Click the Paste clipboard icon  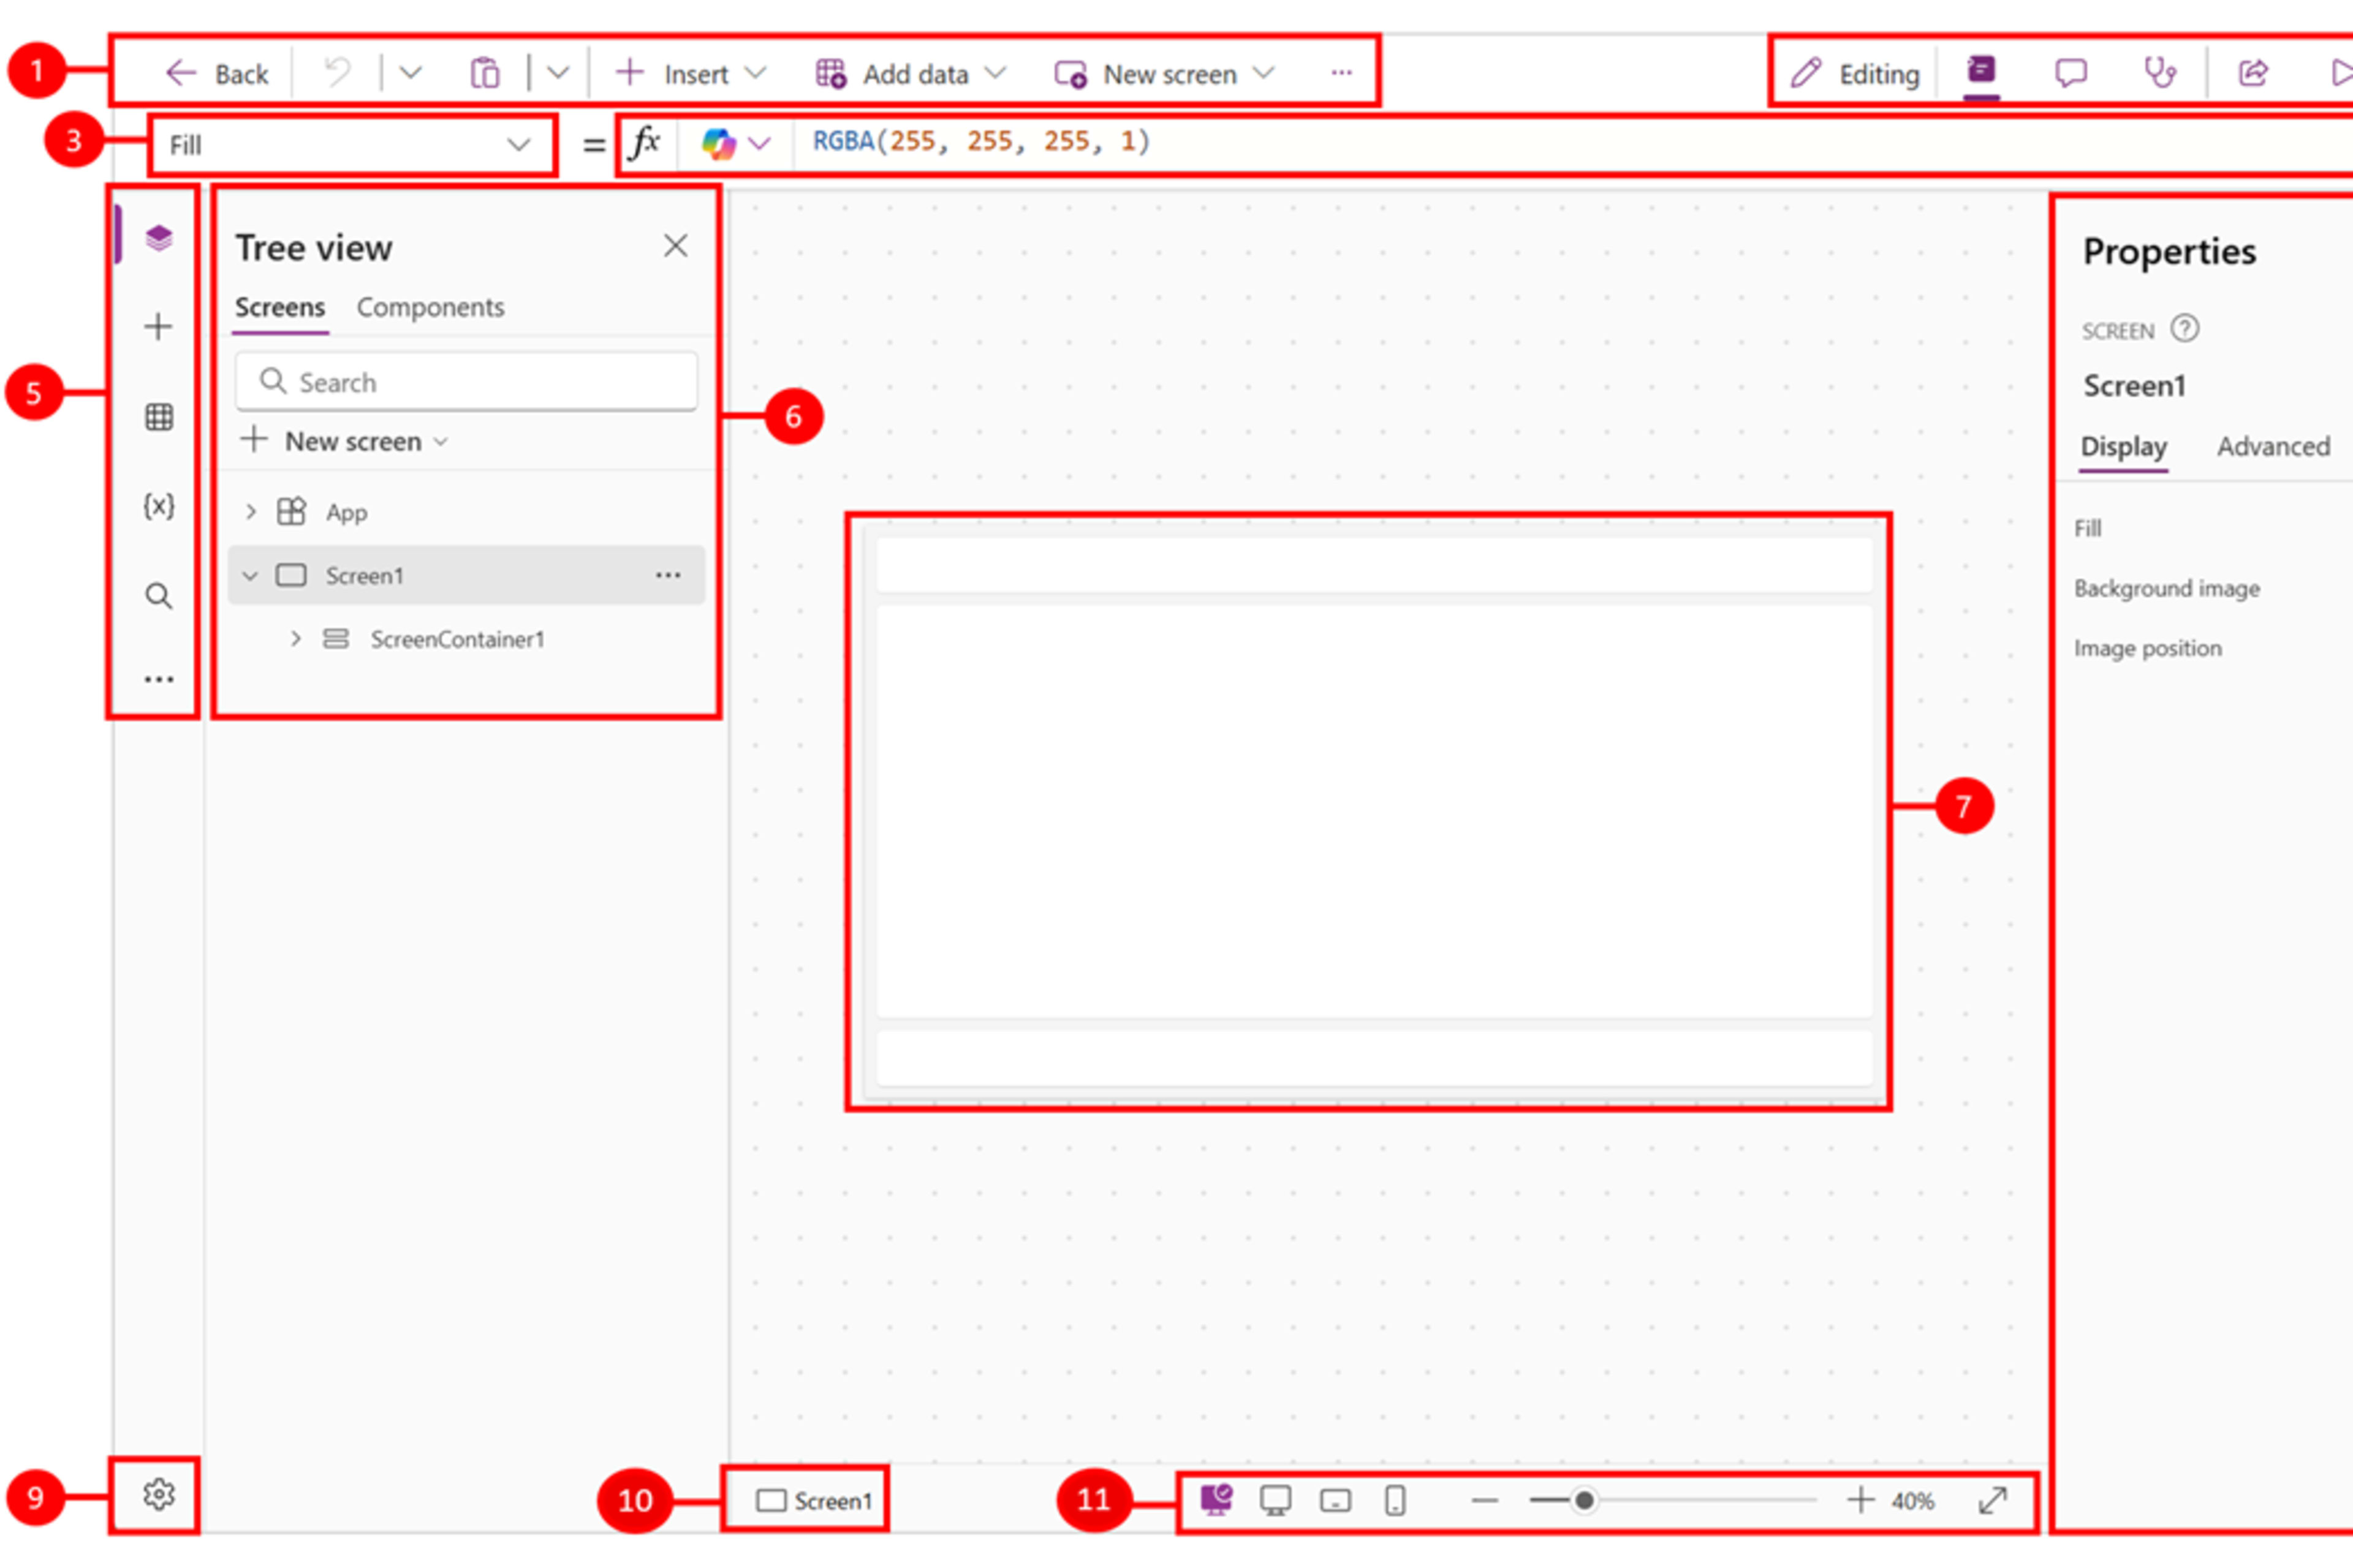[x=485, y=73]
